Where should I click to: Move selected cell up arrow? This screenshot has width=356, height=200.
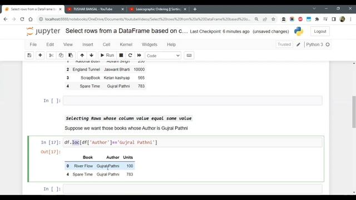(82, 56)
